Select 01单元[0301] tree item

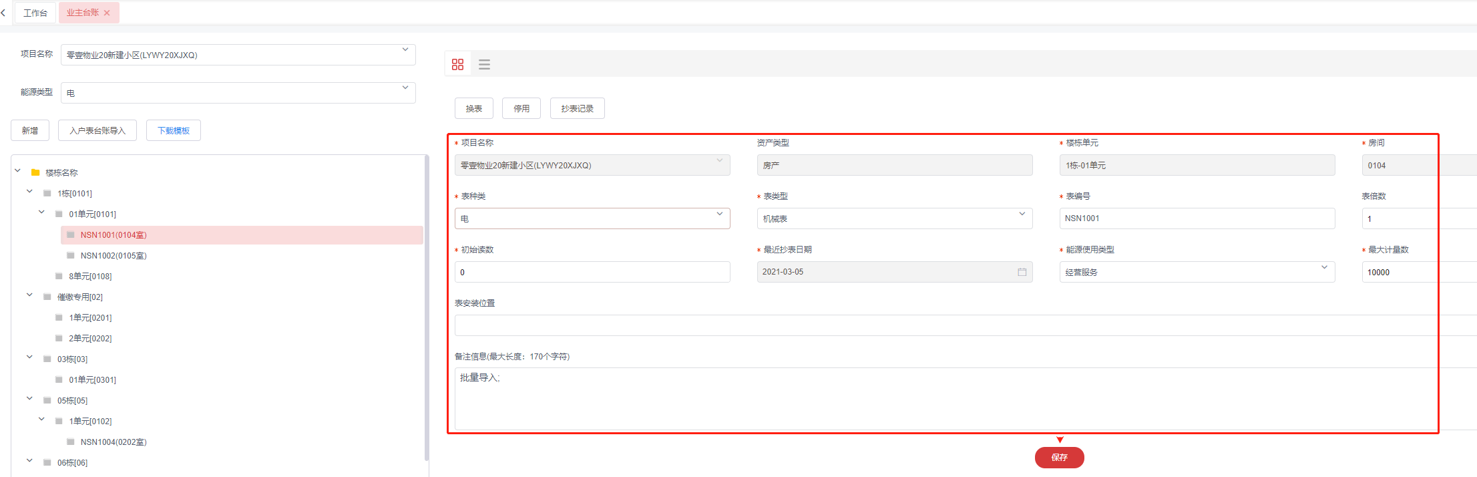pos(92,379)
